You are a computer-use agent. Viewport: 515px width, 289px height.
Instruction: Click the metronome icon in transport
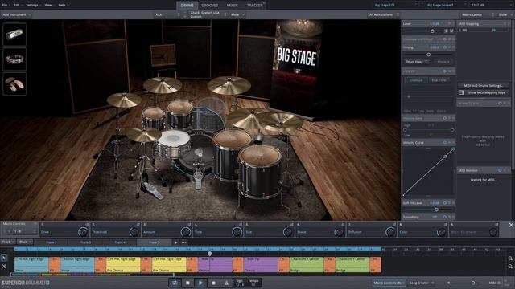click(x=226, y=283)
